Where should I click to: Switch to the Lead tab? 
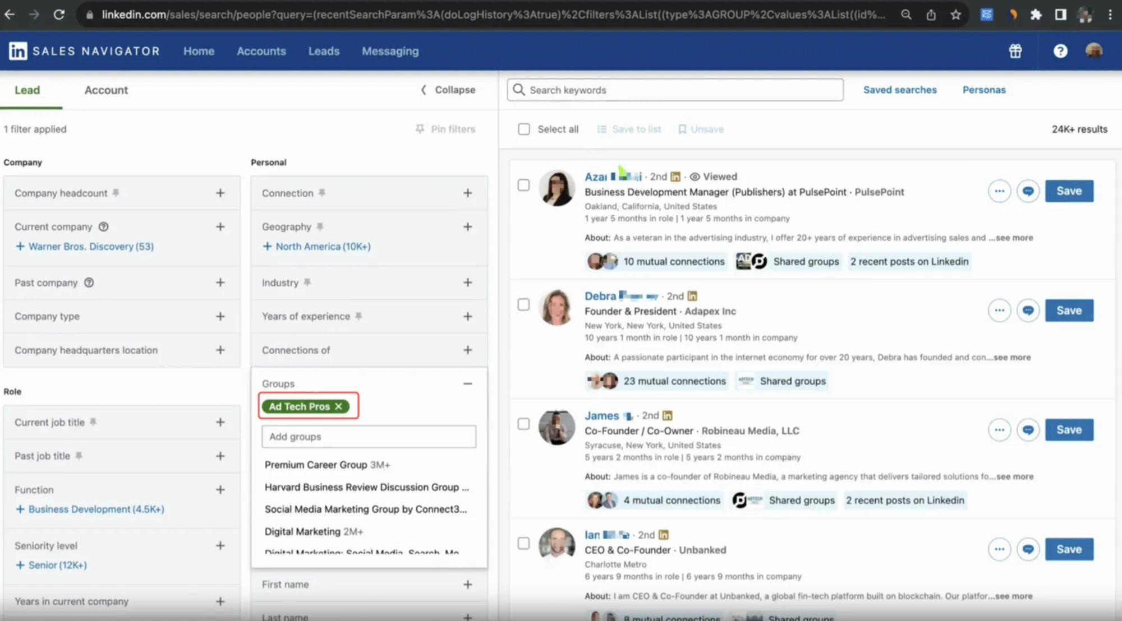27,90
